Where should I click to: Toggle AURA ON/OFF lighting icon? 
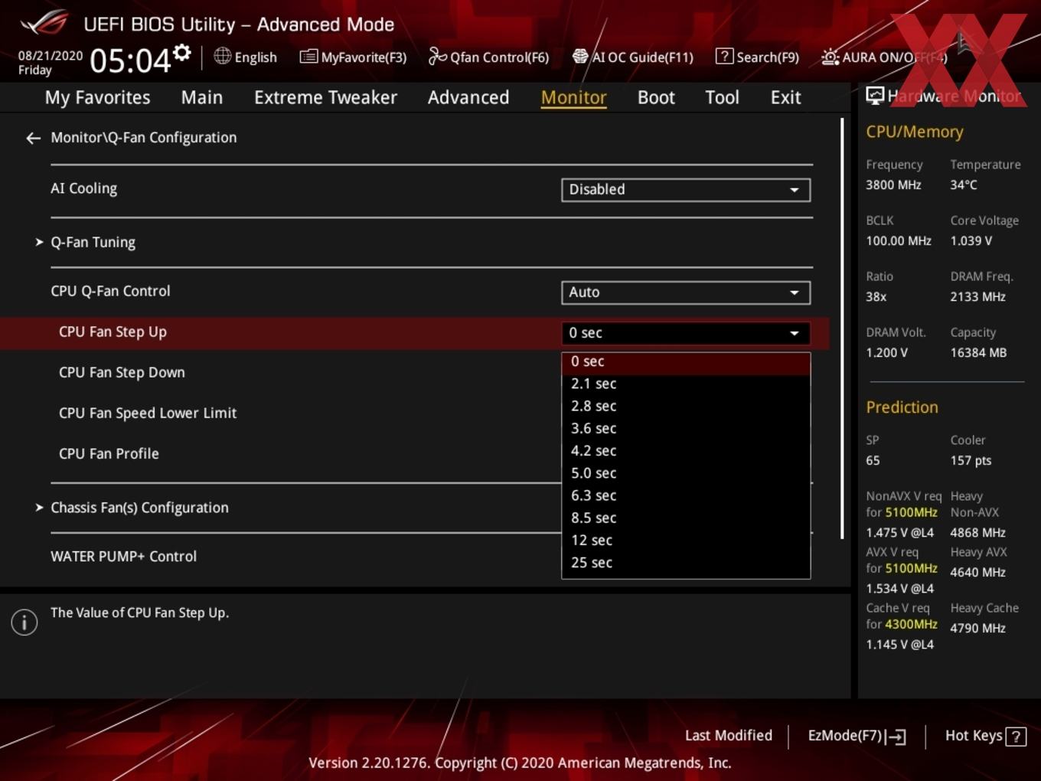(x=830, y=57)
